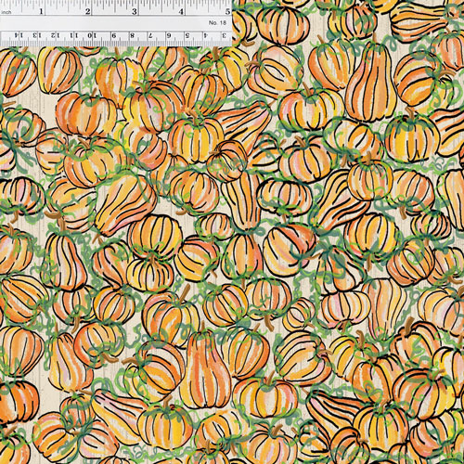Viewport: 464px width, 464px height.
Task: Click the number 2 on the inch scale
Action: pyautogui.click(x=88, y=12)
